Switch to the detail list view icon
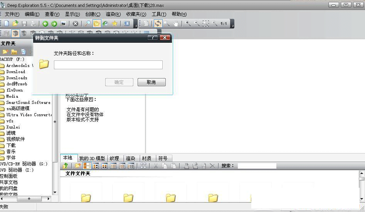The height and width of the screenshot is (212, 365). click(131, 166)
